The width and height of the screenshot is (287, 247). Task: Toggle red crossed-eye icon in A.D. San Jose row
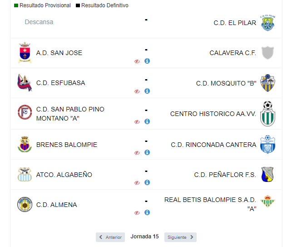pyautogui.click(x=137, y=61)
